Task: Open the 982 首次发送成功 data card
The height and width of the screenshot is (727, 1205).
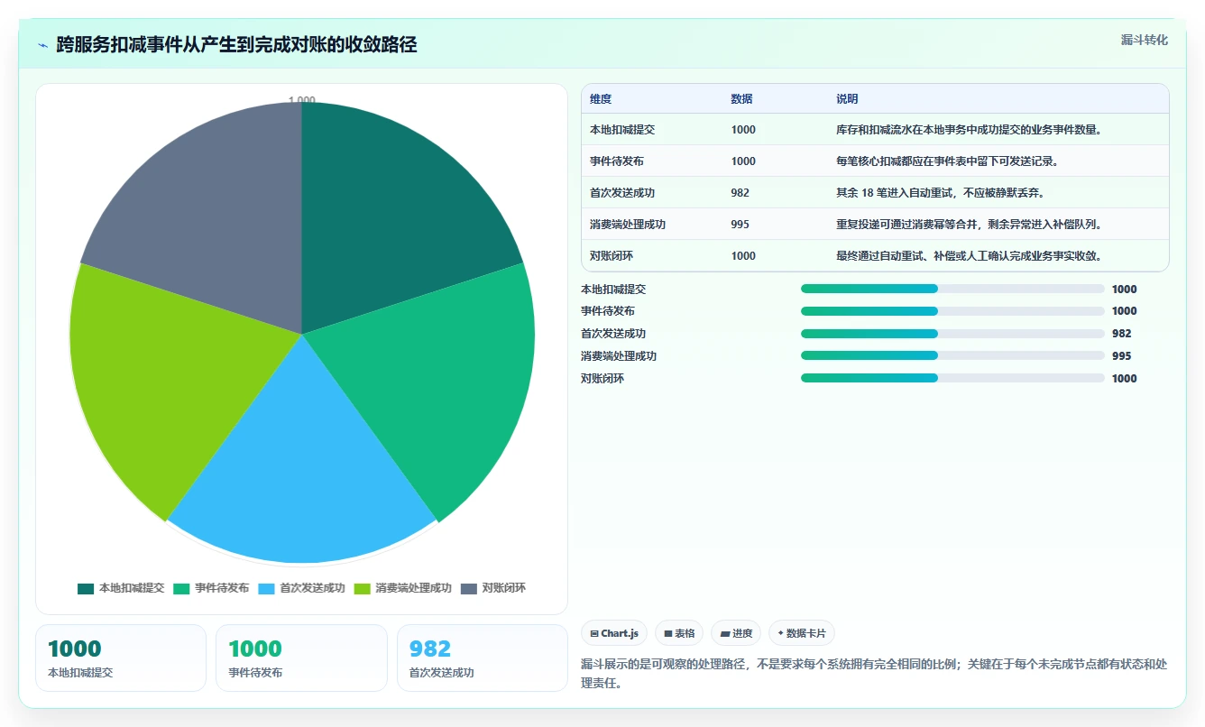Action: (483, 658)
